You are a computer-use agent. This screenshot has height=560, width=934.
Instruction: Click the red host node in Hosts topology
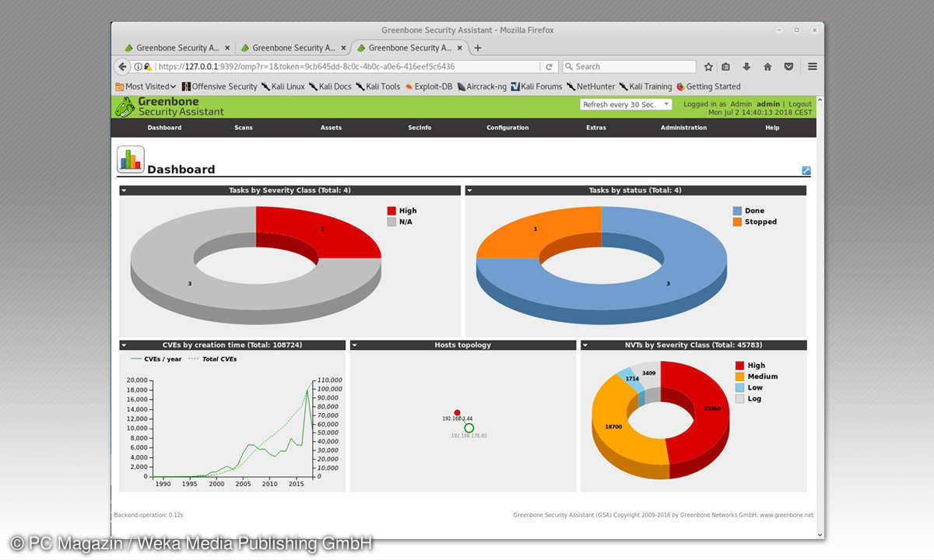[457, 412]
